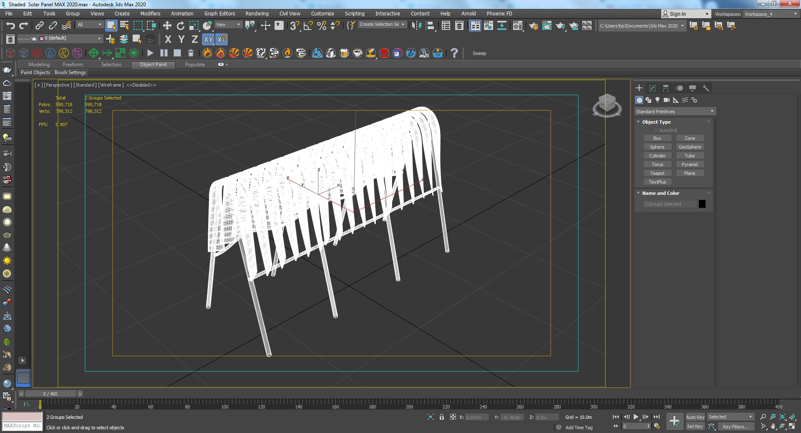801x433 pixels.
Task: Show the Lights create category
Action: (x=657, y=100)
